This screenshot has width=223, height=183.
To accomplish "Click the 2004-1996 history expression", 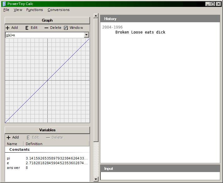I will [x=112, y=27].
